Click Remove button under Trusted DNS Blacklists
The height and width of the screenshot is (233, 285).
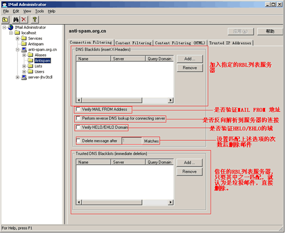[x=189, y=172]
